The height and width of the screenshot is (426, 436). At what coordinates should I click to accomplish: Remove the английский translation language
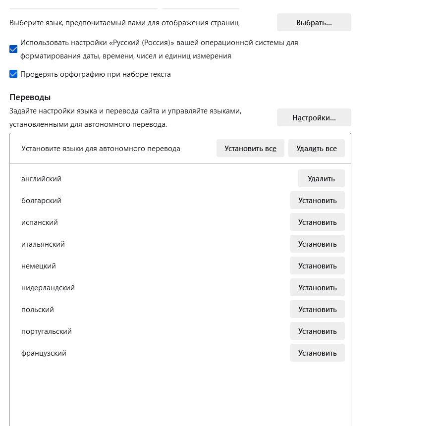[x=321, y=179]
